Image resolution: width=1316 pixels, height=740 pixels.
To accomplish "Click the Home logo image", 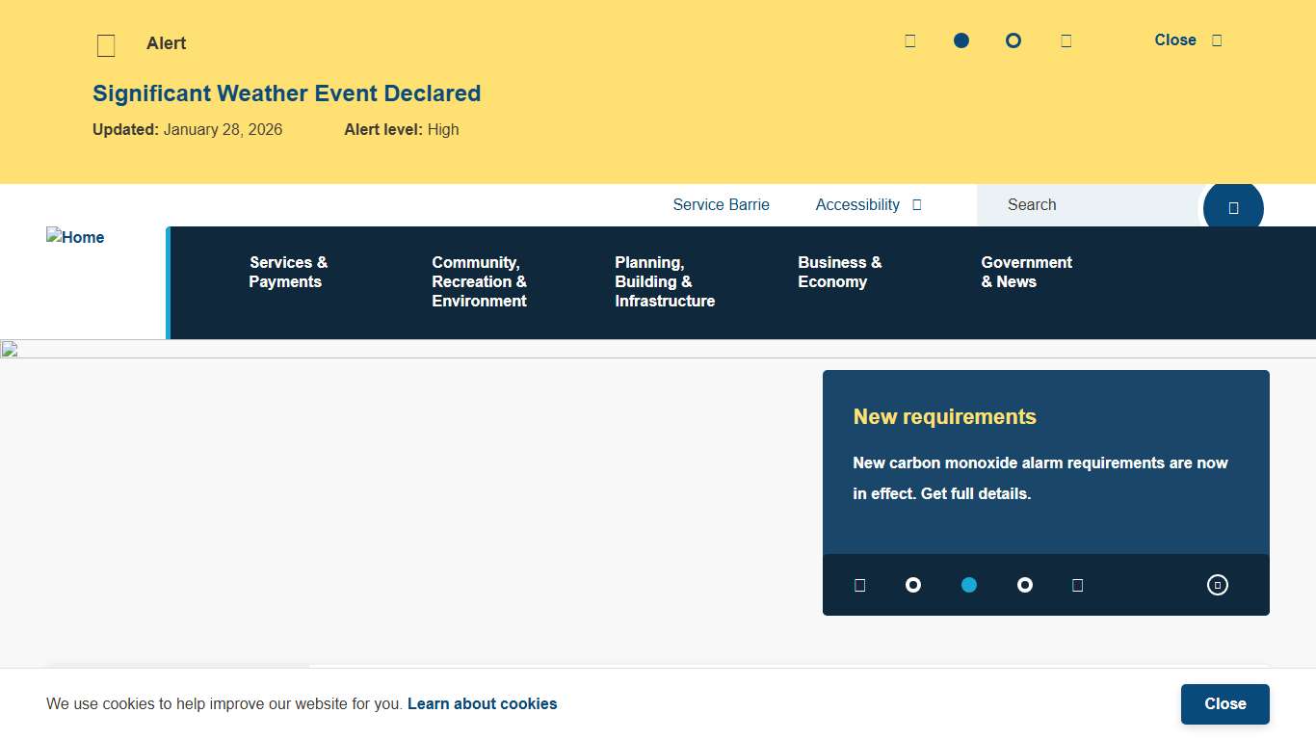I will coord(75,237).
